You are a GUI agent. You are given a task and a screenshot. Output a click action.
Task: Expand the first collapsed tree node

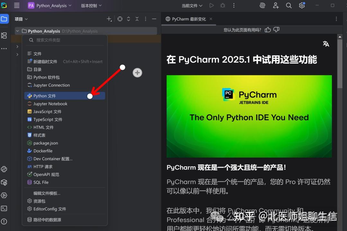[17, 46]
